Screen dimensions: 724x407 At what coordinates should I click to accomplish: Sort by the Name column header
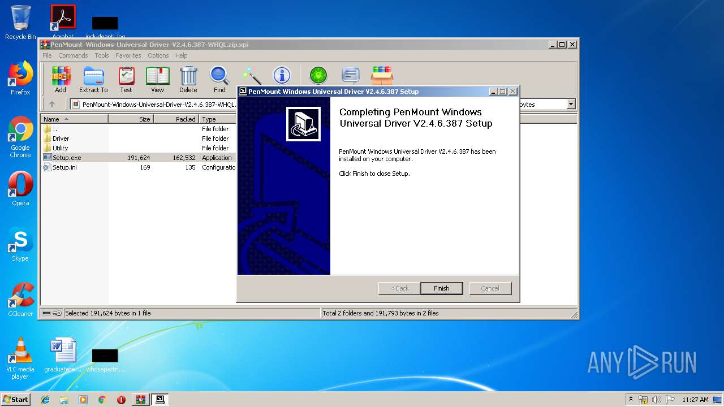point(74,119)
